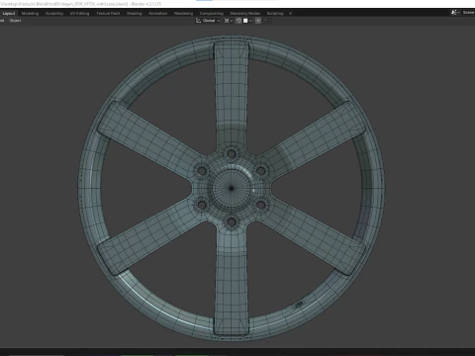Open the snapping options dropdown
475x356 pixels.
tap(247, 21)
